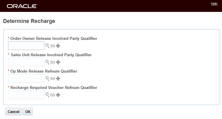This screenshot has height=119, width=222.
Task: Search for Op Mode Release Refnum Qualifier
Action: (x=47, y=79)
